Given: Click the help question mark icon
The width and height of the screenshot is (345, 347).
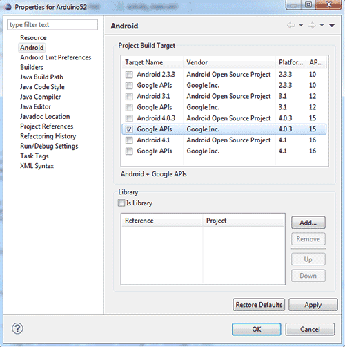Looking at the screenshot, I should click(x=17, y=328).
